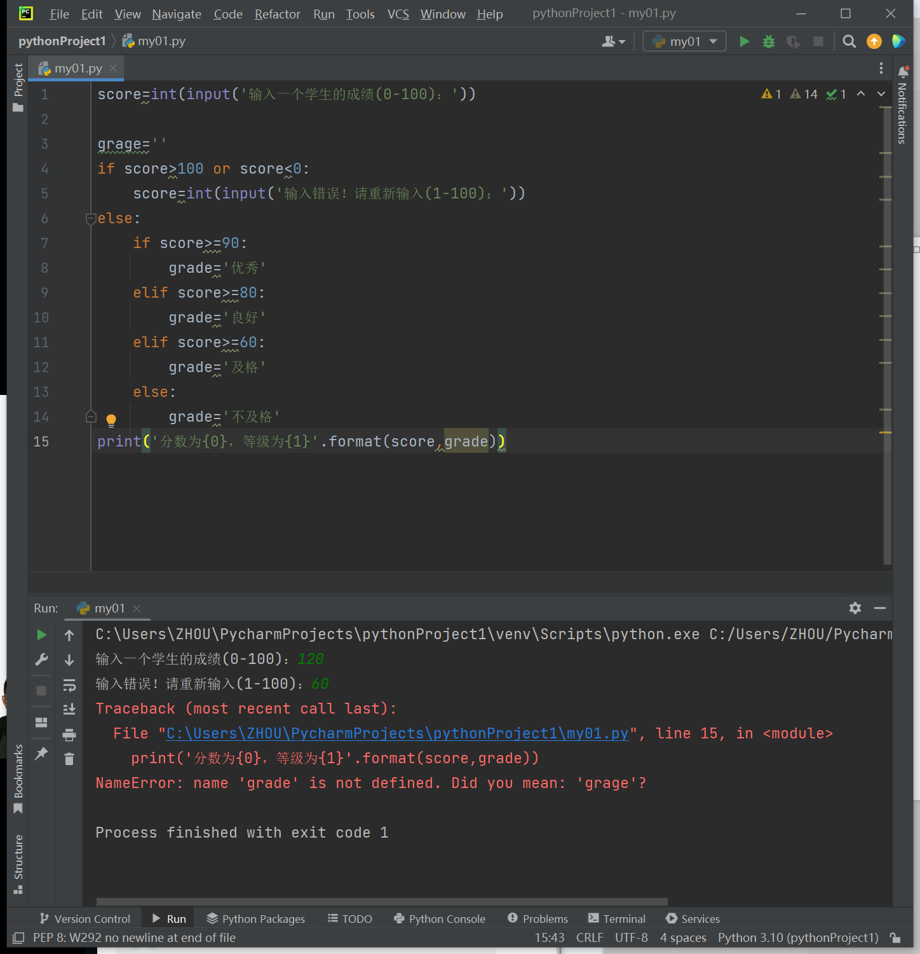Toggle read-only lock icon in status bar

point(895,938)
